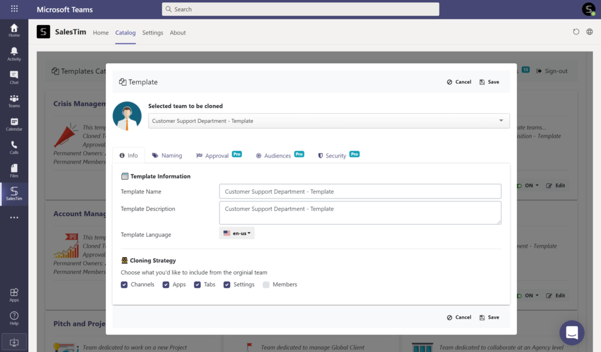Viewport: 601px width, 352px height.
Task: Open the About tab
Action: pos(178,33)
